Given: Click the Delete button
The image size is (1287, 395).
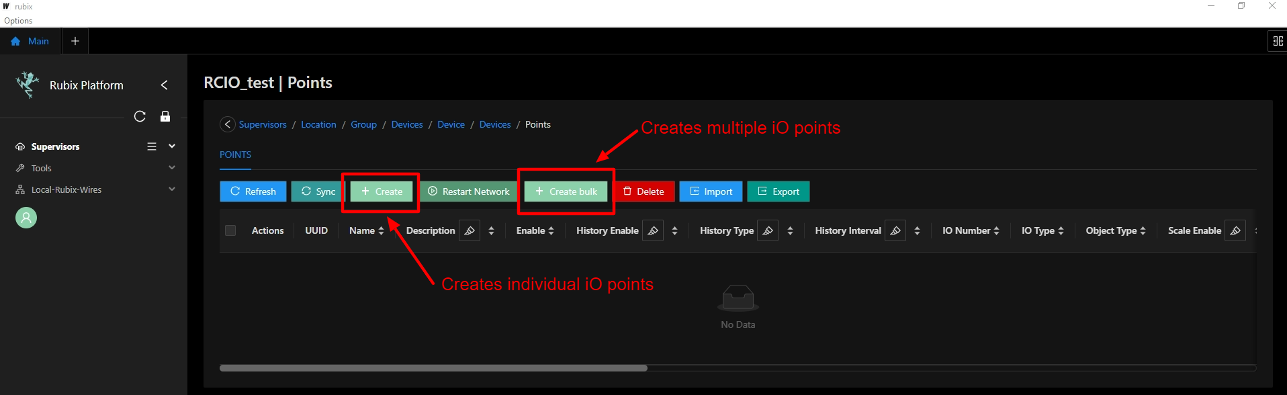Looking at the screenshot, I should coord(643,191).
